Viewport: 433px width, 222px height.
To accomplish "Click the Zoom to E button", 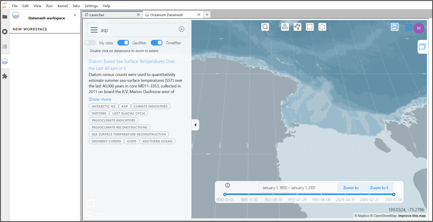I will [x=379, y=188].
